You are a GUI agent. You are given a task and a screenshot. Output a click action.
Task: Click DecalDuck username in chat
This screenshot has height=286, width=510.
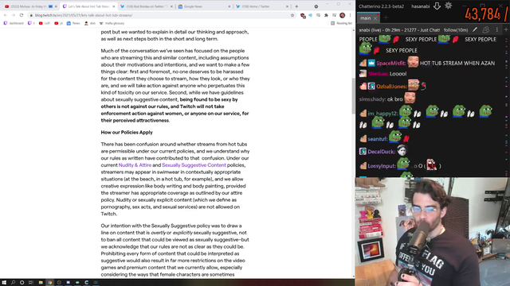[382, 152]
